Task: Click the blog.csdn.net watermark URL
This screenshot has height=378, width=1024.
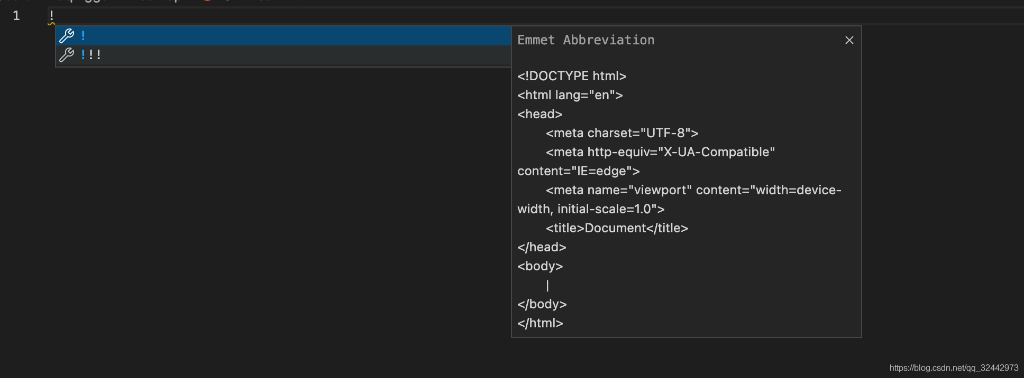Action: tap(954, 368)
